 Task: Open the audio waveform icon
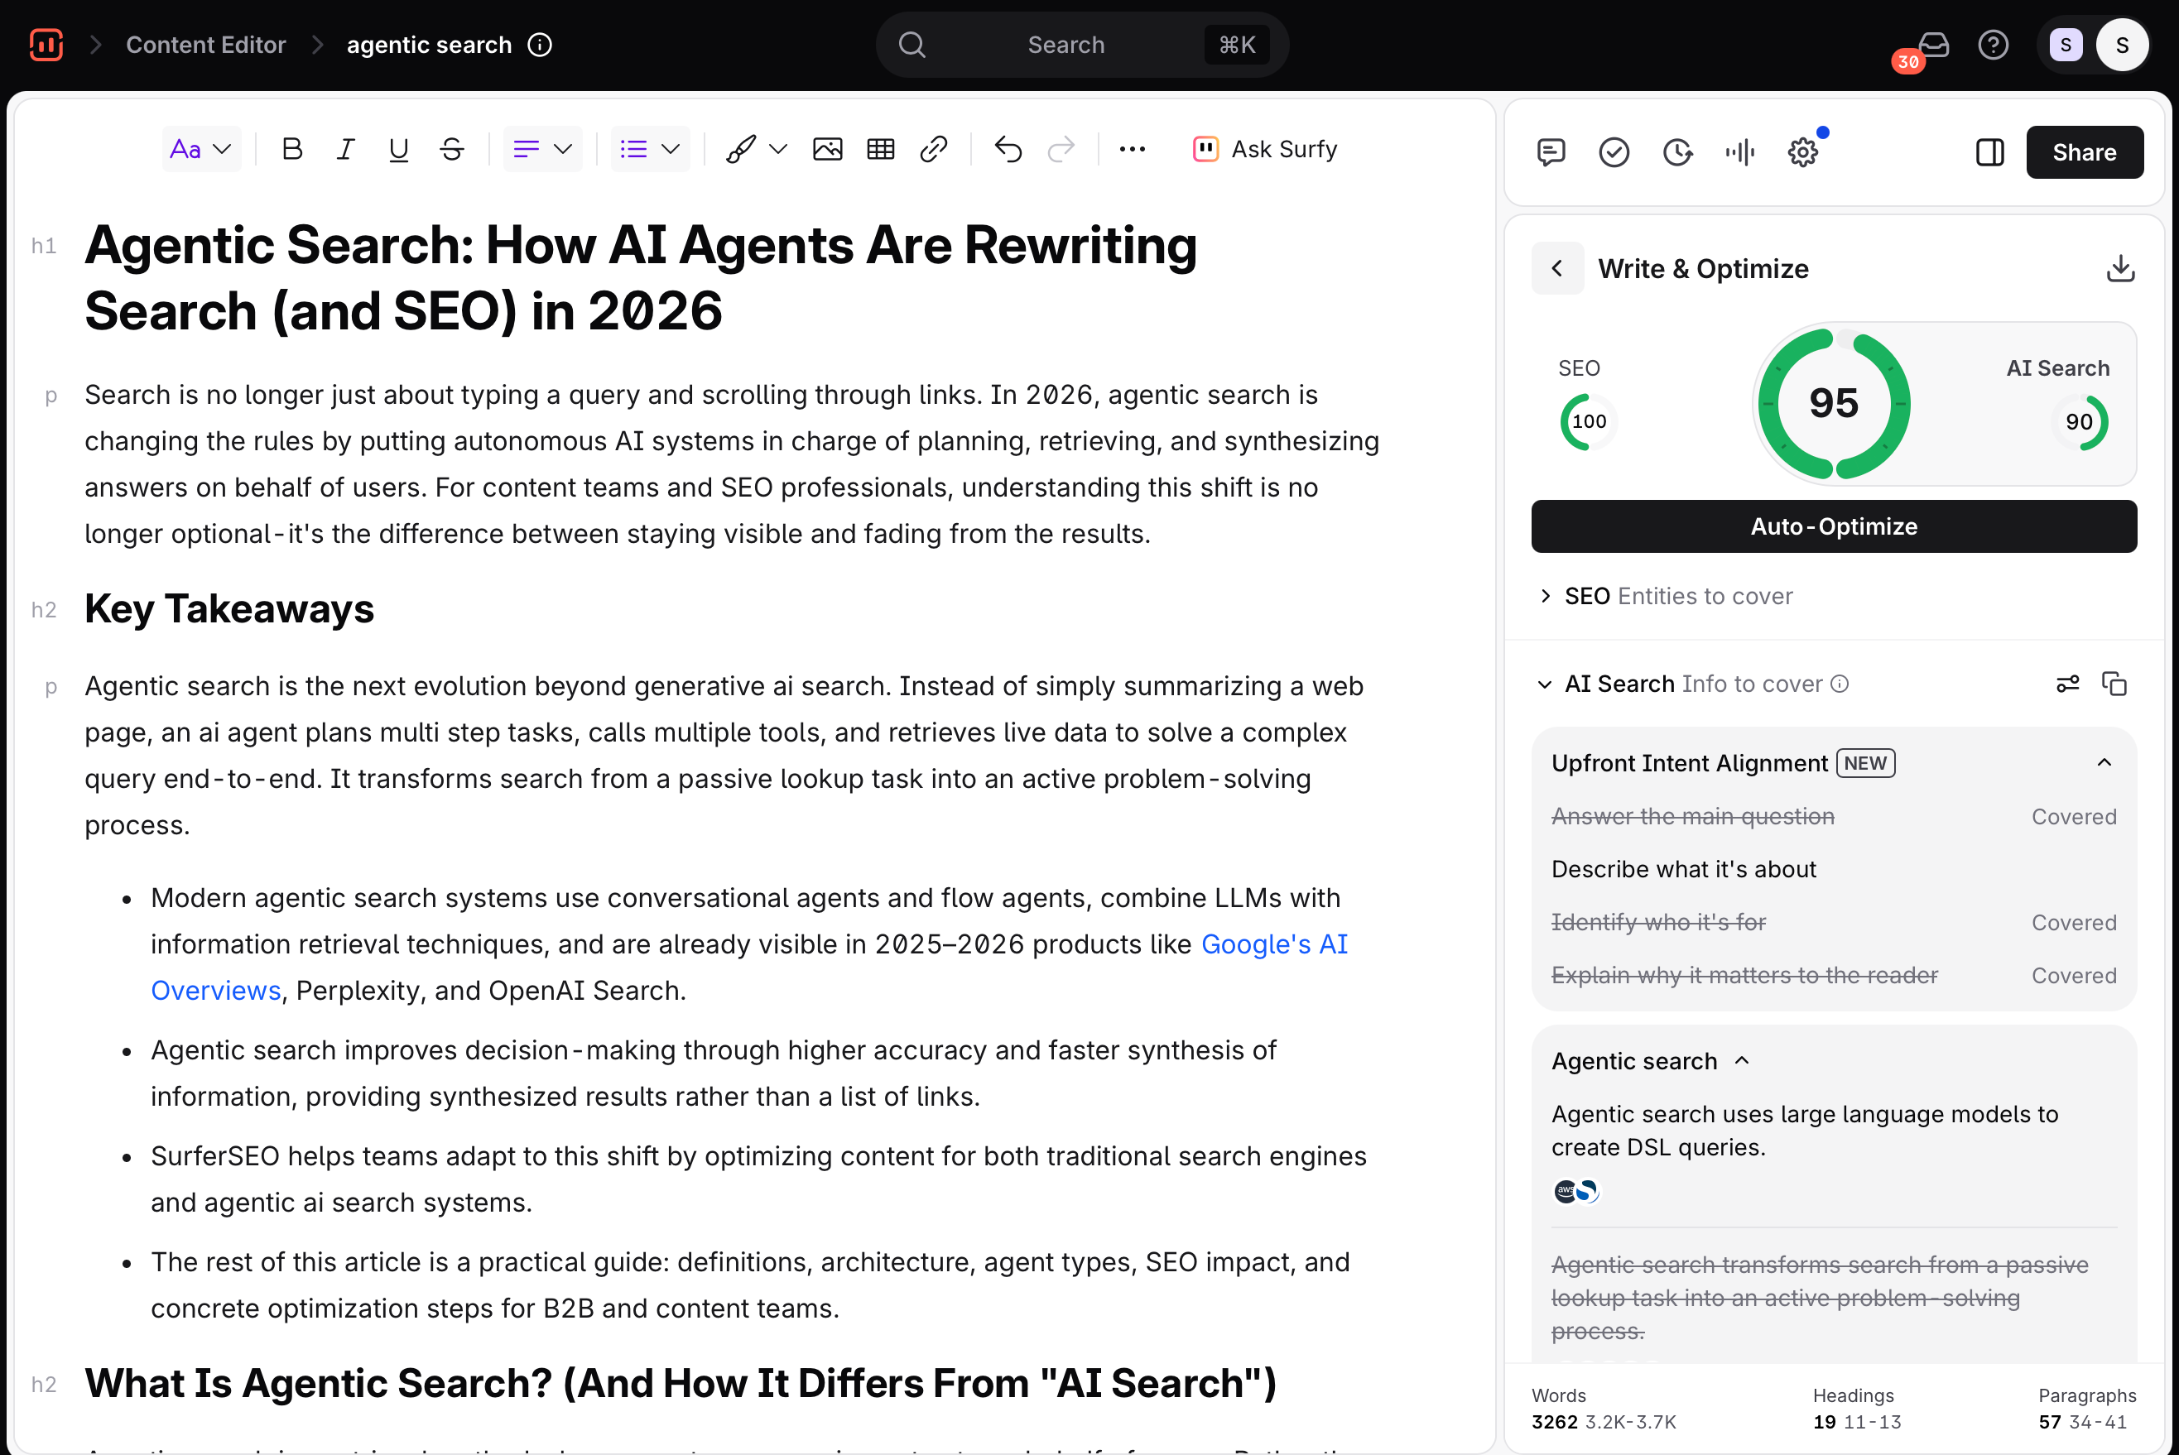[1740, 152]
